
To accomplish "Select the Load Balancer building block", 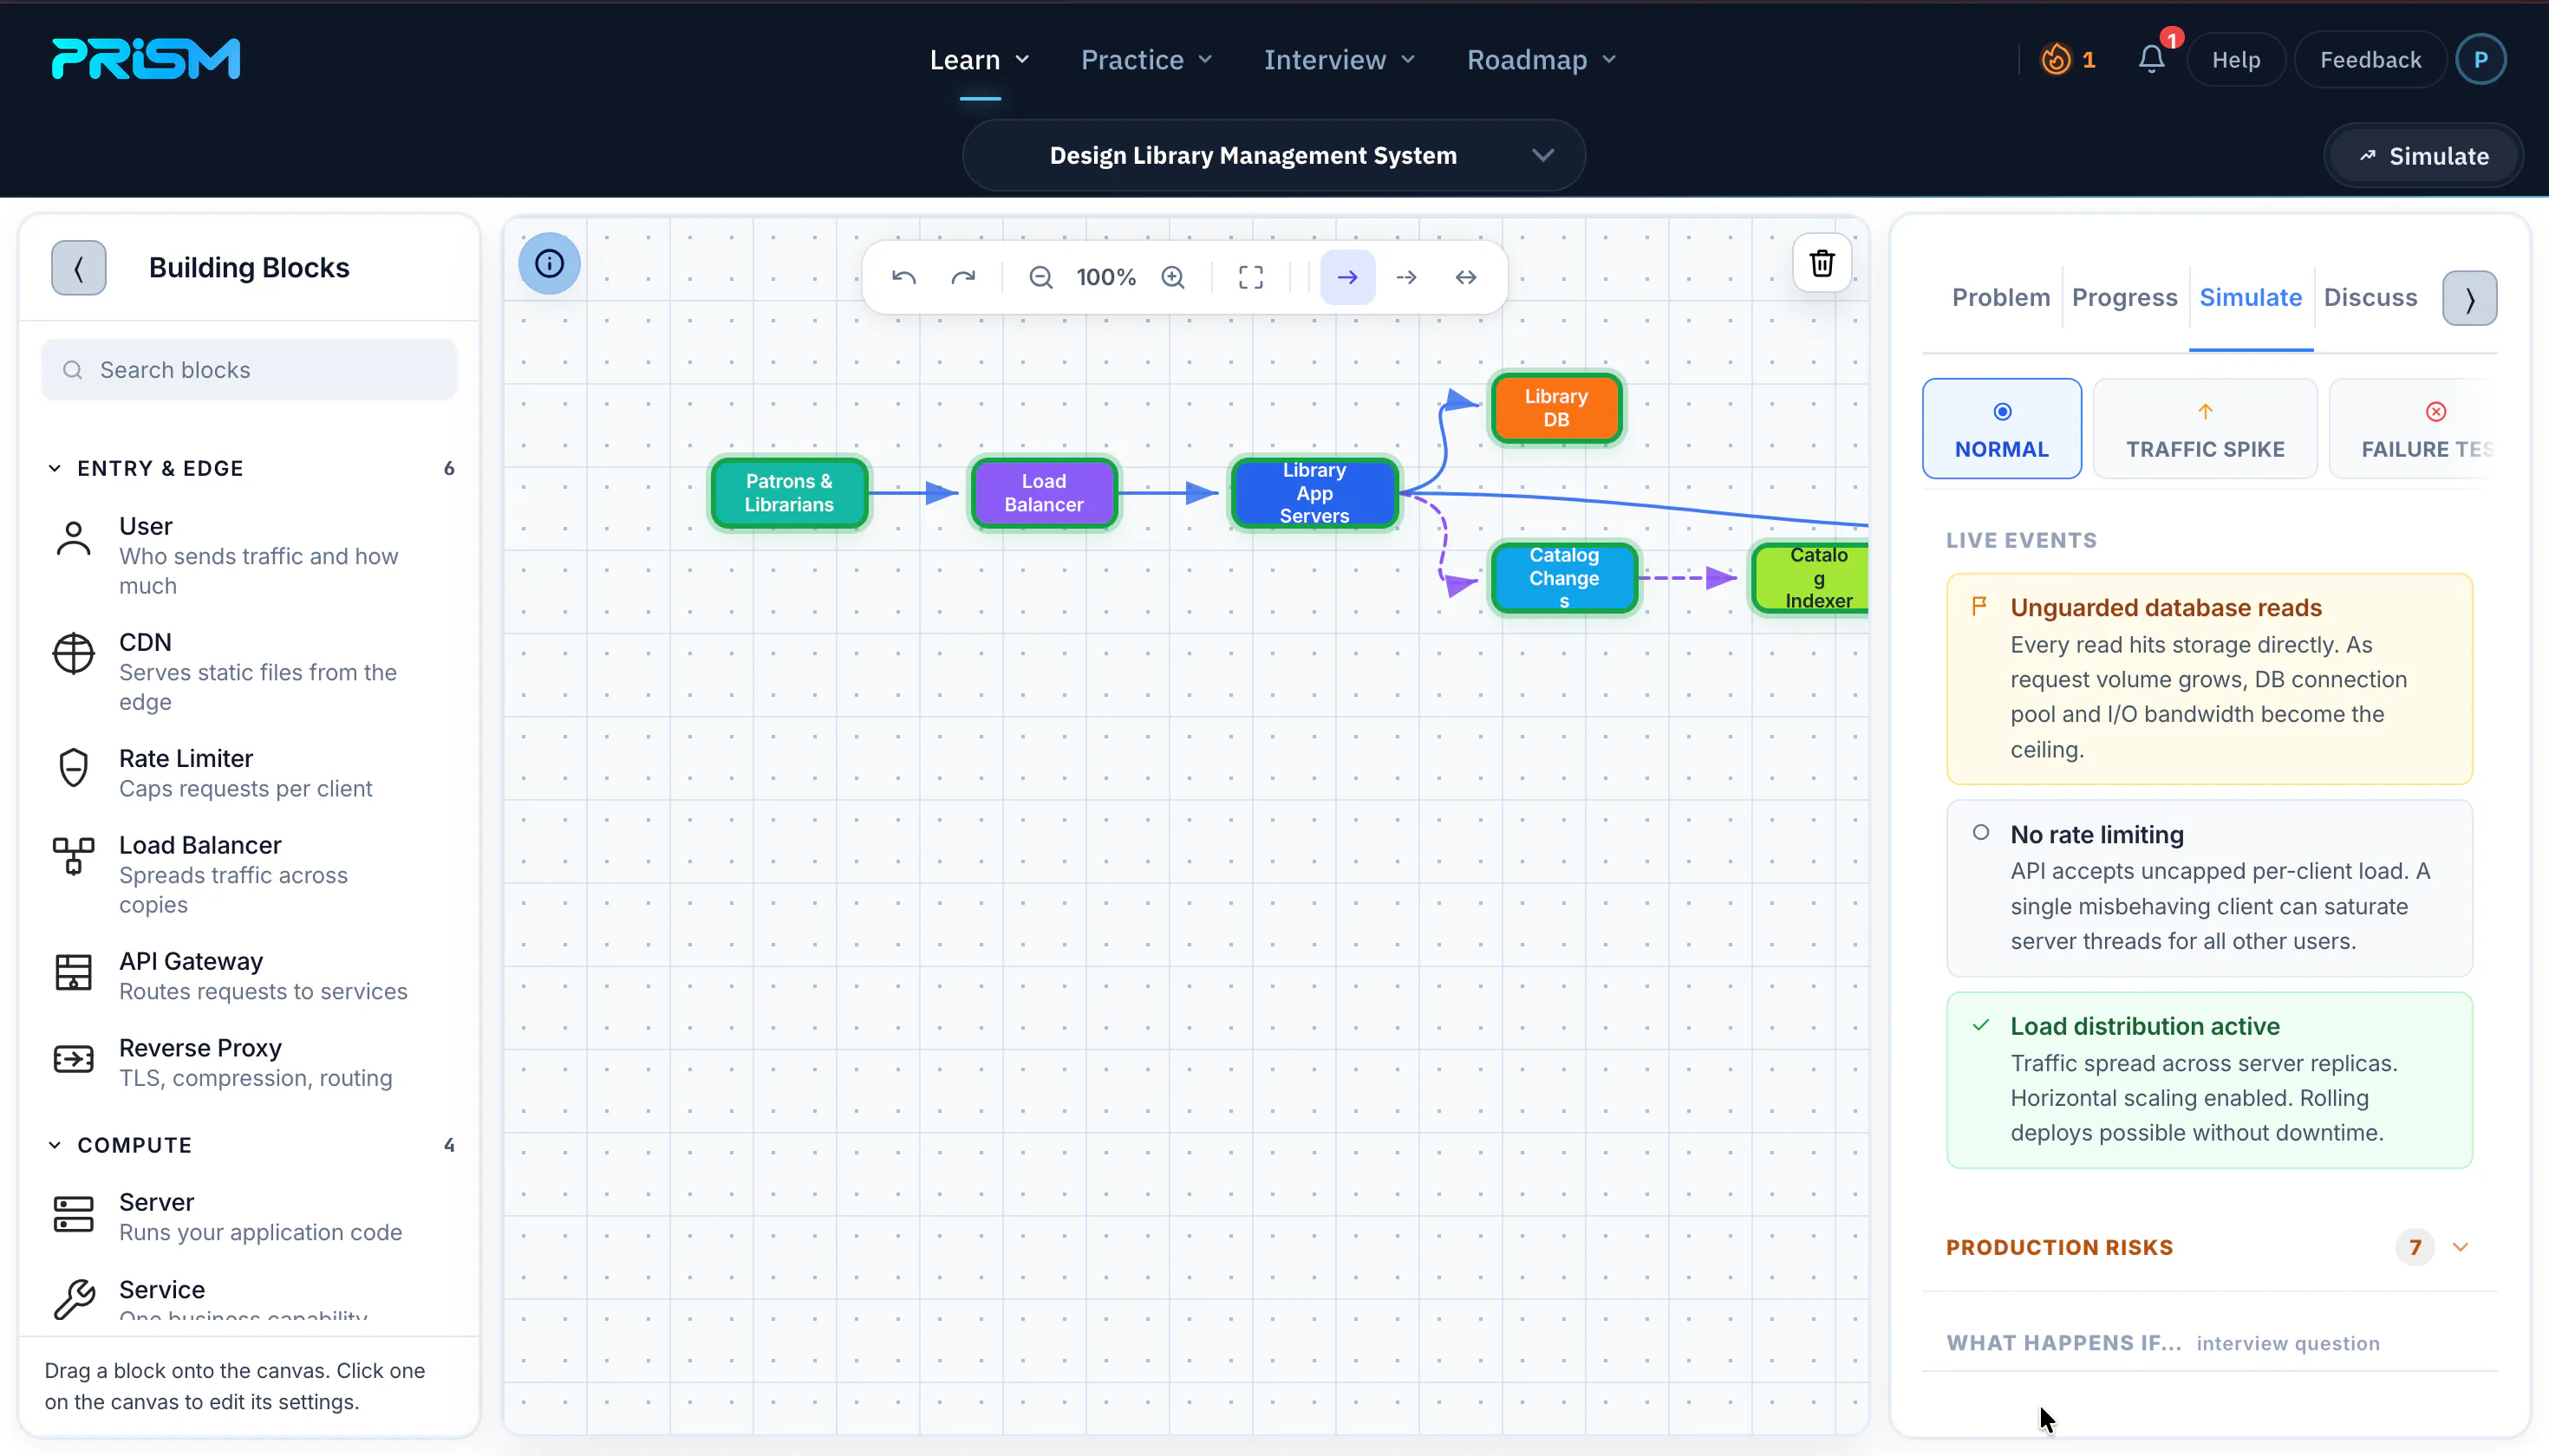I will [249, 874].
